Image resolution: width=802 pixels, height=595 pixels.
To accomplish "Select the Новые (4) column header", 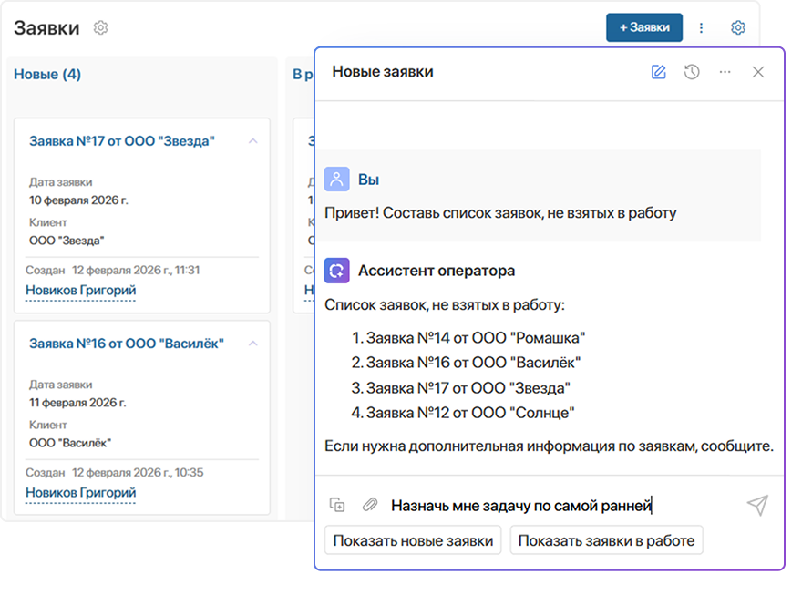I will (47, 75).
